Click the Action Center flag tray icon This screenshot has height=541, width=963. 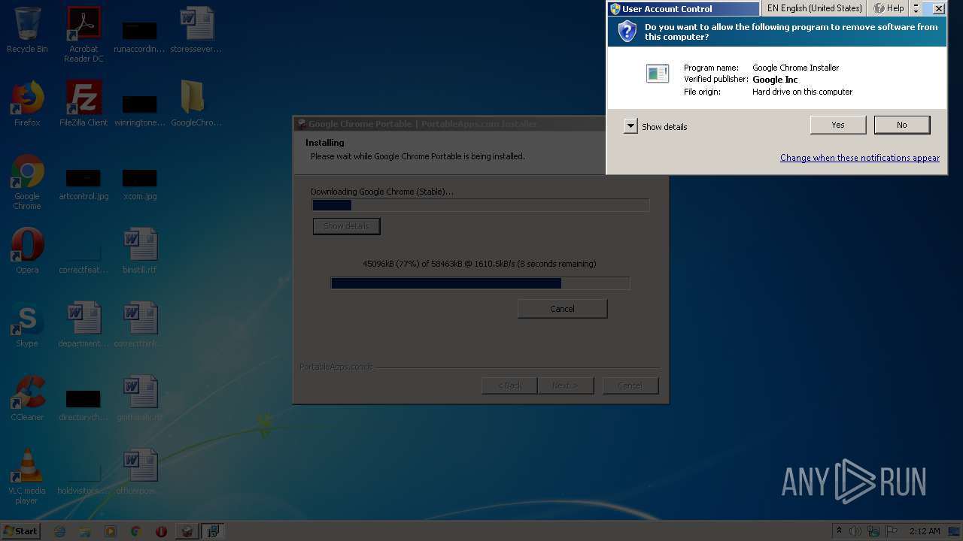[890, 531]
